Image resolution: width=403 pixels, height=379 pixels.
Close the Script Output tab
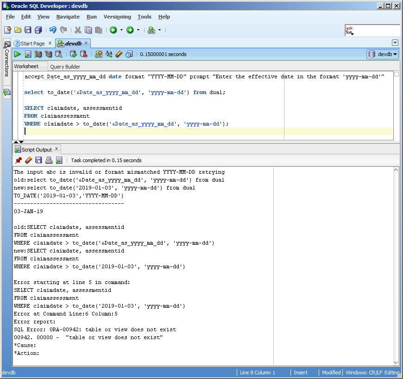tap(57, 149)
